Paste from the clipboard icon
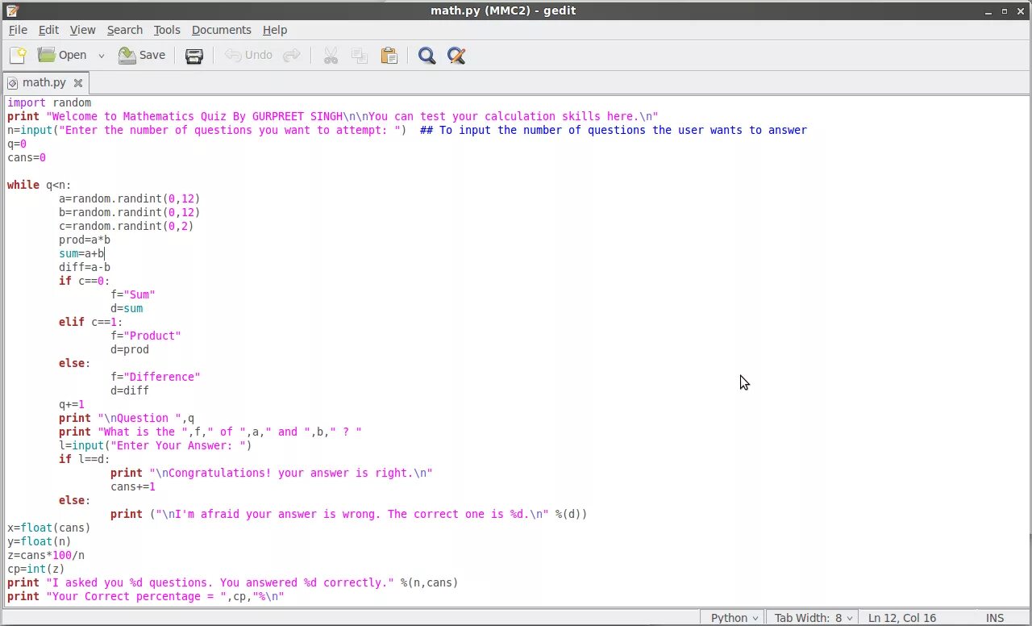Viewport: 1032px width, 626px height. [x=389, y=56]
